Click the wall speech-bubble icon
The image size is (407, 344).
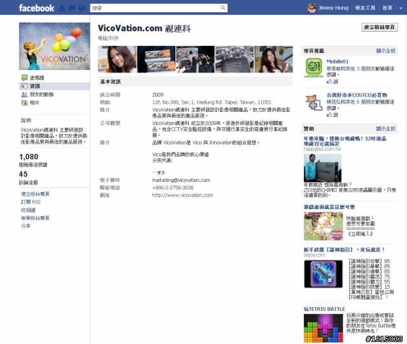point(24,78)
